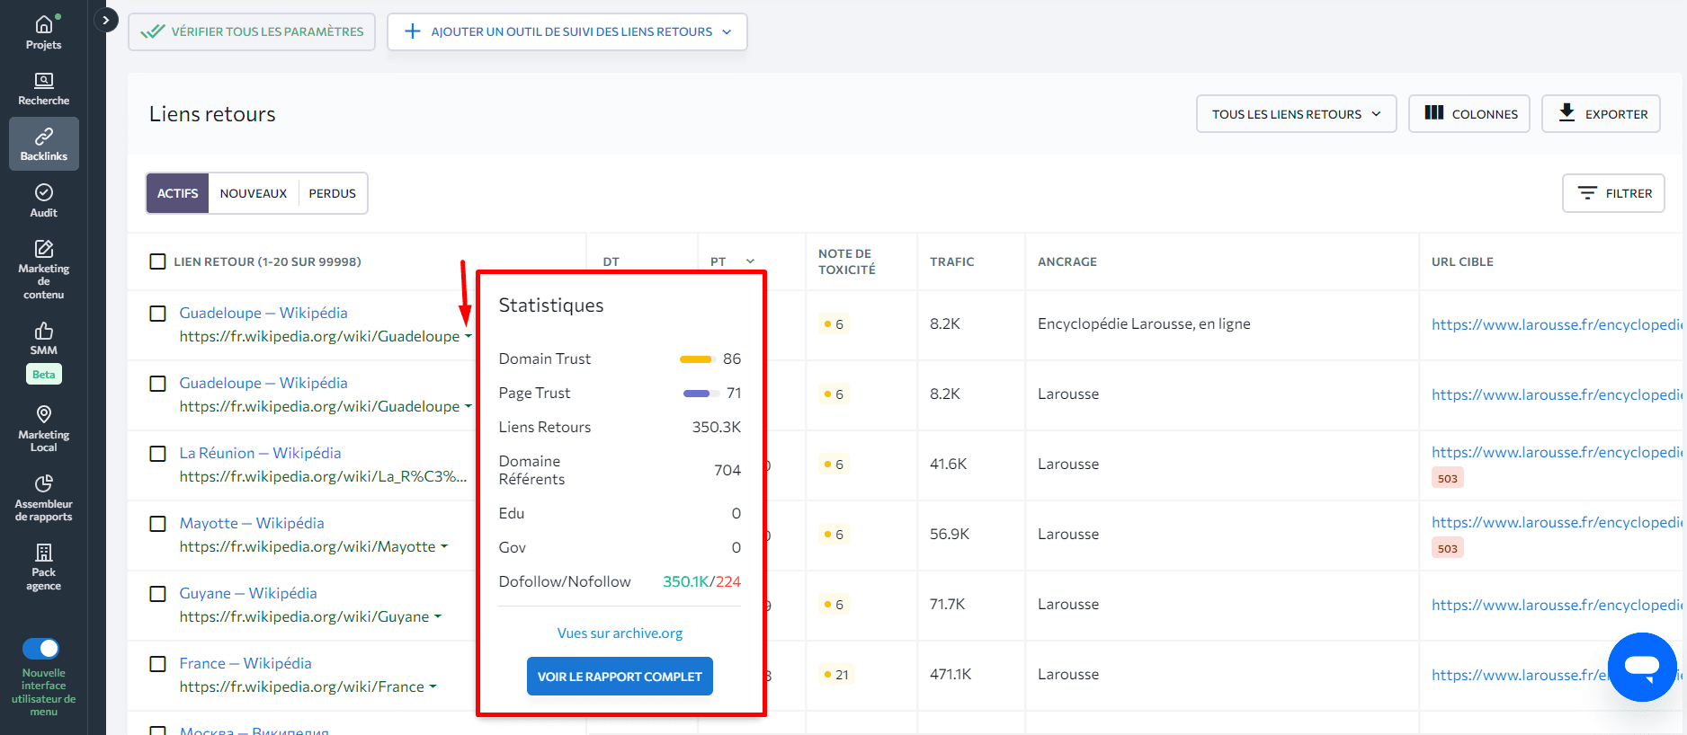Check the La Réunion row checkbox
1687x735 pixels.
(x=157, y=454)
